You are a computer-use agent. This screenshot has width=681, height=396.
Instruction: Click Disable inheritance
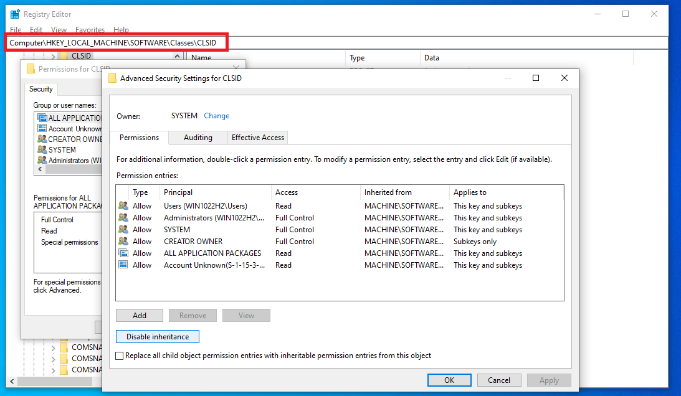(x=158, y=336)
